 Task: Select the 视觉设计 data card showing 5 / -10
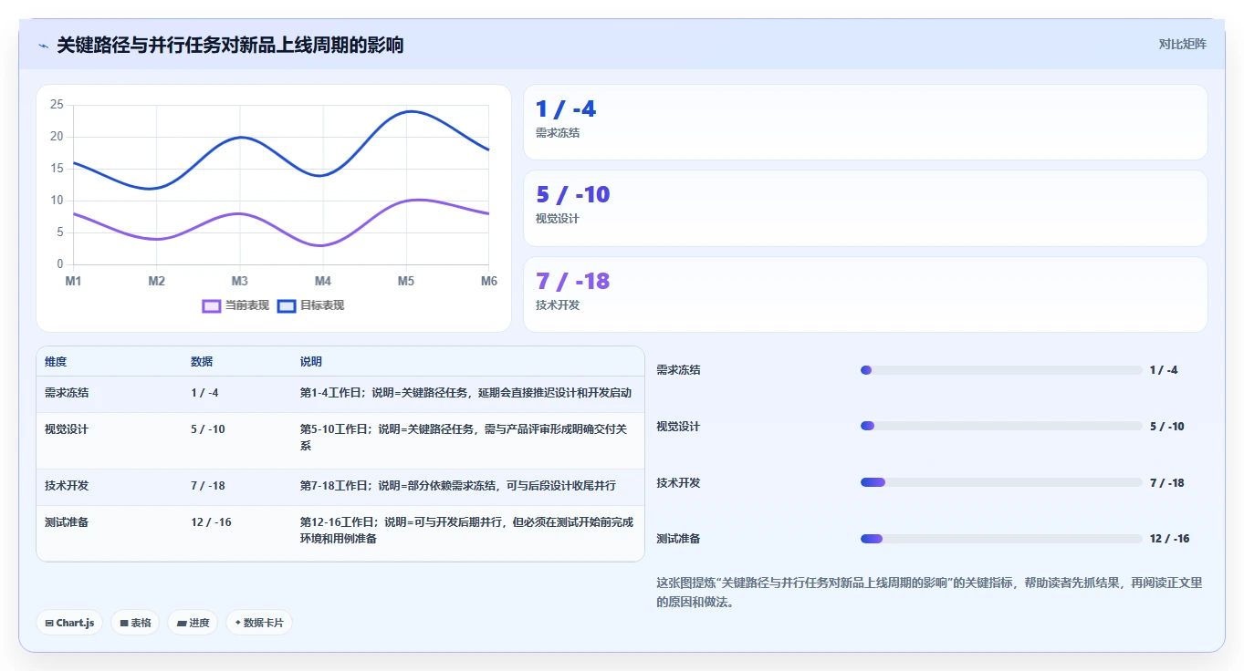click(865, 209)
